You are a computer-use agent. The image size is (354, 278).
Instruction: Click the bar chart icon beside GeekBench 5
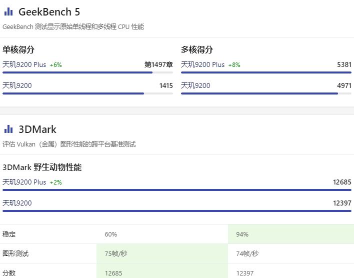[x=8, y=11]
